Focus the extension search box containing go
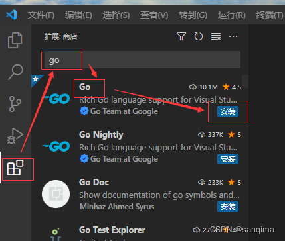Image resolution: width=285 pixels, height=241 pixels. tap(142, 60)
